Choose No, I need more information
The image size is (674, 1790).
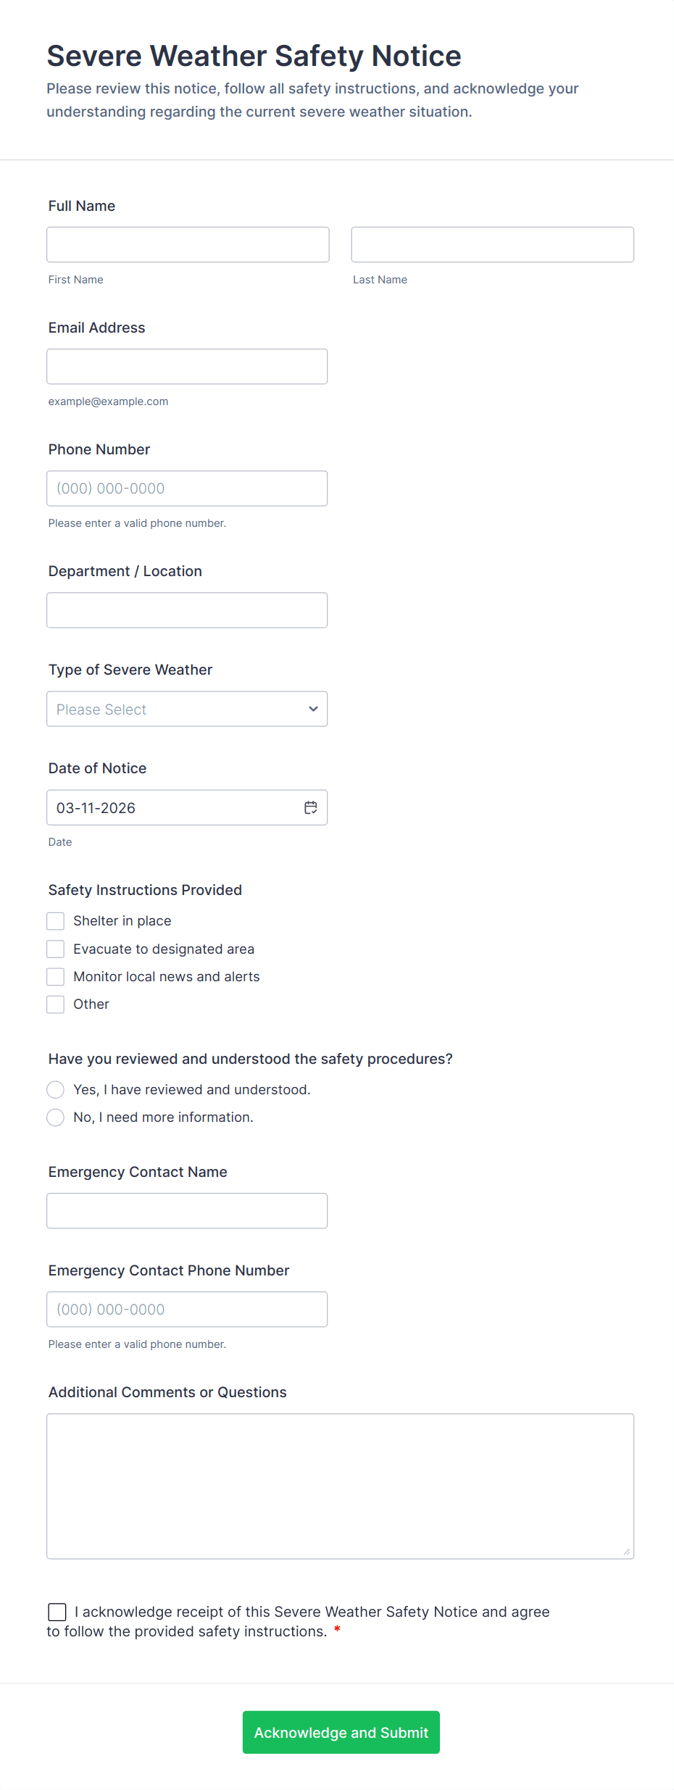point(56,1117)
